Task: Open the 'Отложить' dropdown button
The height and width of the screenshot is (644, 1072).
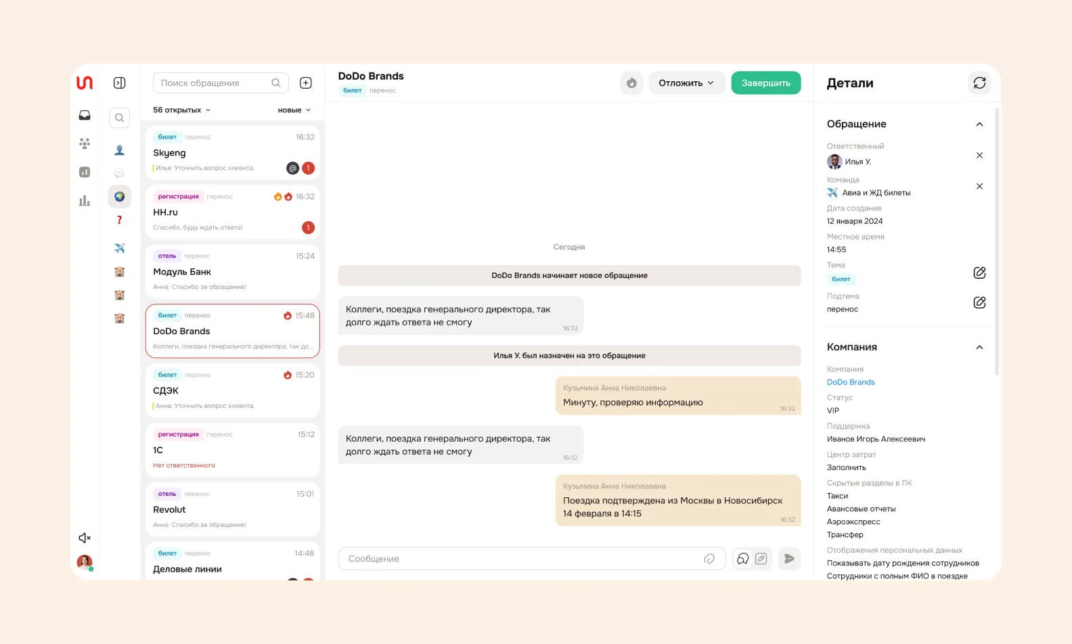Action: coord(687,83)
